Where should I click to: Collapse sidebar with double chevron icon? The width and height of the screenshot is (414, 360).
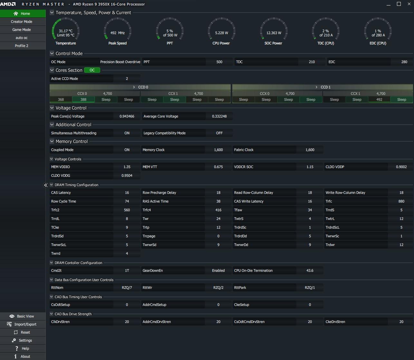pos(46,185)
